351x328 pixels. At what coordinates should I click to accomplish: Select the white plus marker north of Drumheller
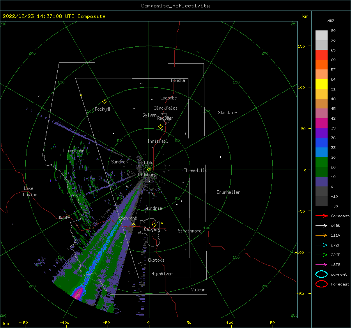click(x=220, y=157)
